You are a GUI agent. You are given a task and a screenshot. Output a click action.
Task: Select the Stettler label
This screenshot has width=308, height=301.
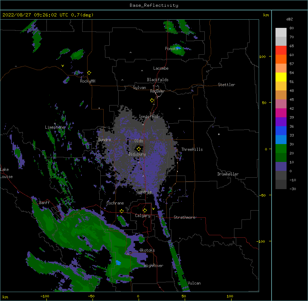click(x=227, y=85)
